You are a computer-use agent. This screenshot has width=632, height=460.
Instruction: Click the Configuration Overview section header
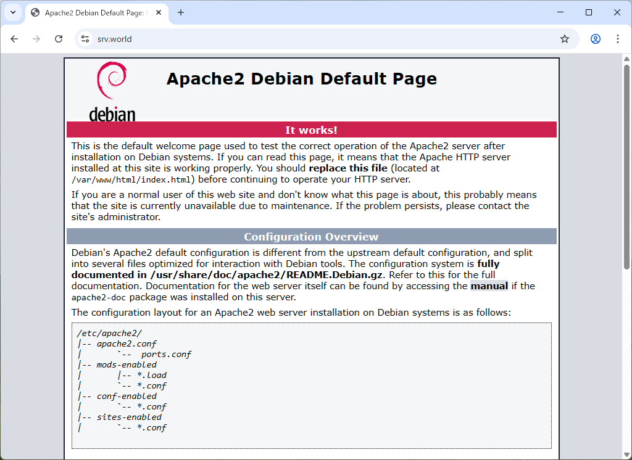(x=311, y=236)
